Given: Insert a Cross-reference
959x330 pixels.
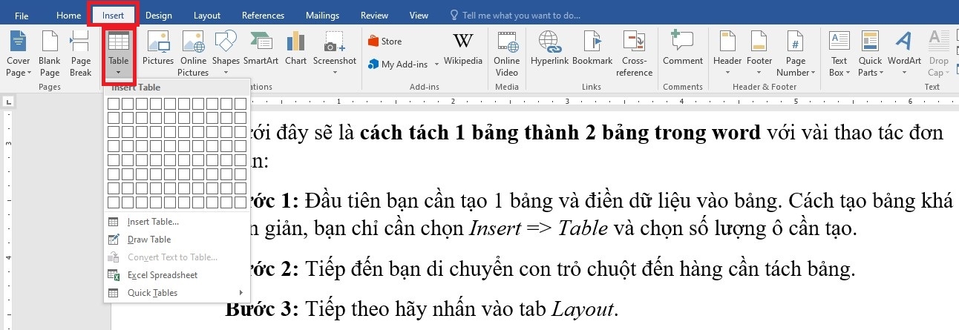Looking at the screenshot, I should coord(634,53).
